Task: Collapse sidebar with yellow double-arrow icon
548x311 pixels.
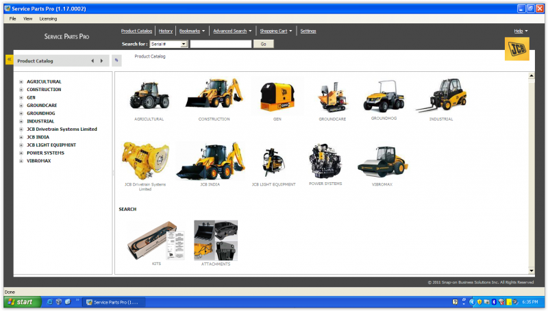Action: [x=10, y=60]
